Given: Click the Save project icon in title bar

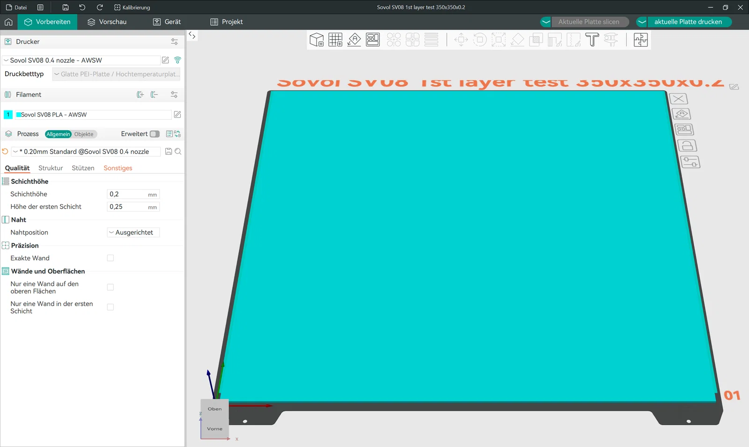Looking at the screenshot, I should [x=66, y=7].
